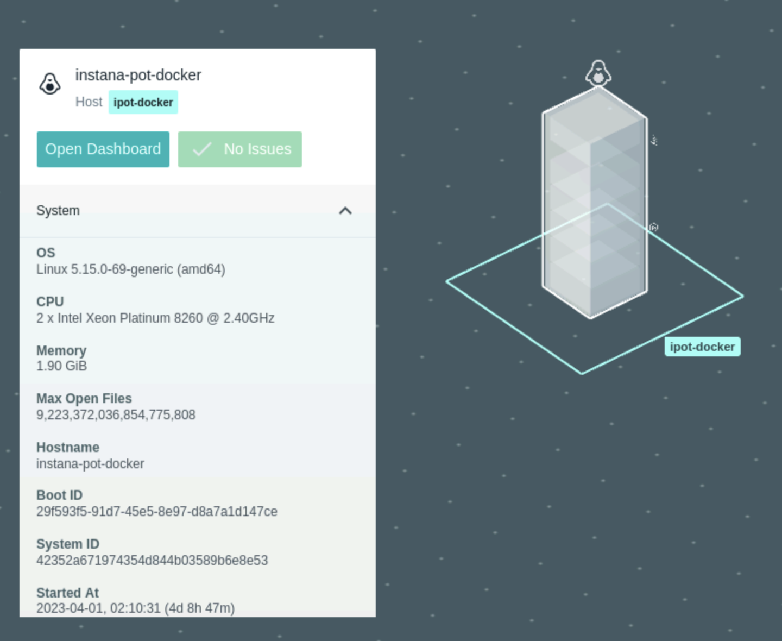
Task: Click the penguin icon atop the host tower
Action: (598, 73)
